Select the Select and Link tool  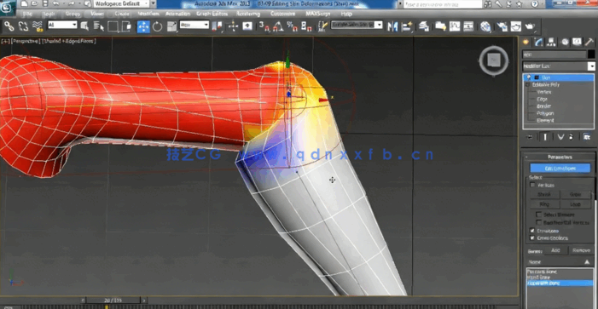9,26
